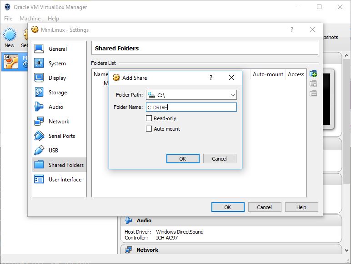Click OK in MiniLinux Settings window
Screen dimensions: 351x264
coord(228,207)
